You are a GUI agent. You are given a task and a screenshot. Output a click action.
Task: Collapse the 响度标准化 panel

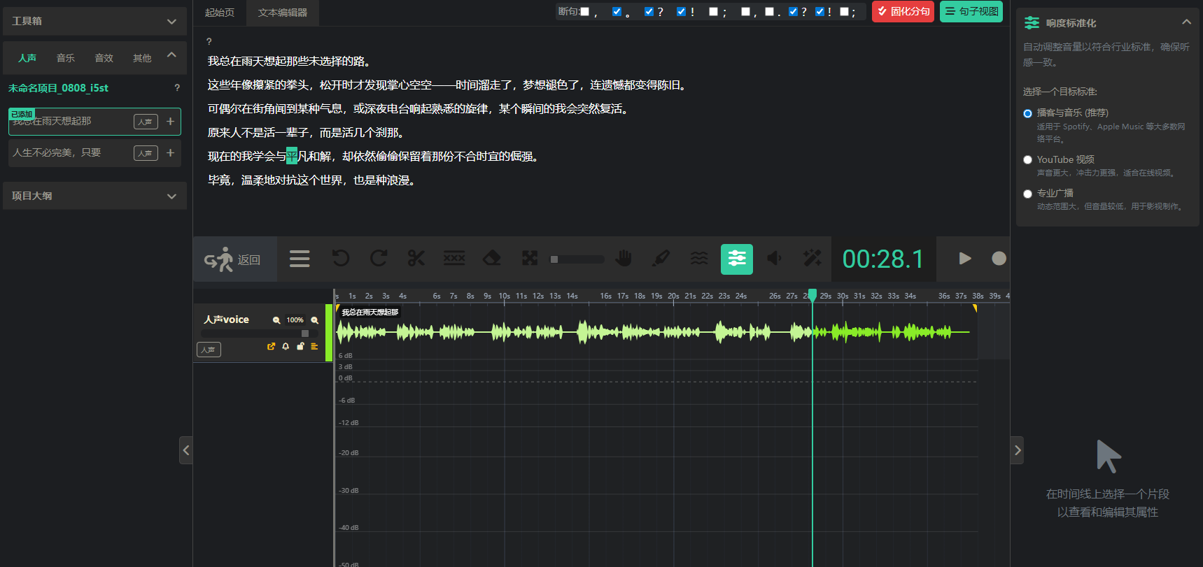coord(1186,22)
